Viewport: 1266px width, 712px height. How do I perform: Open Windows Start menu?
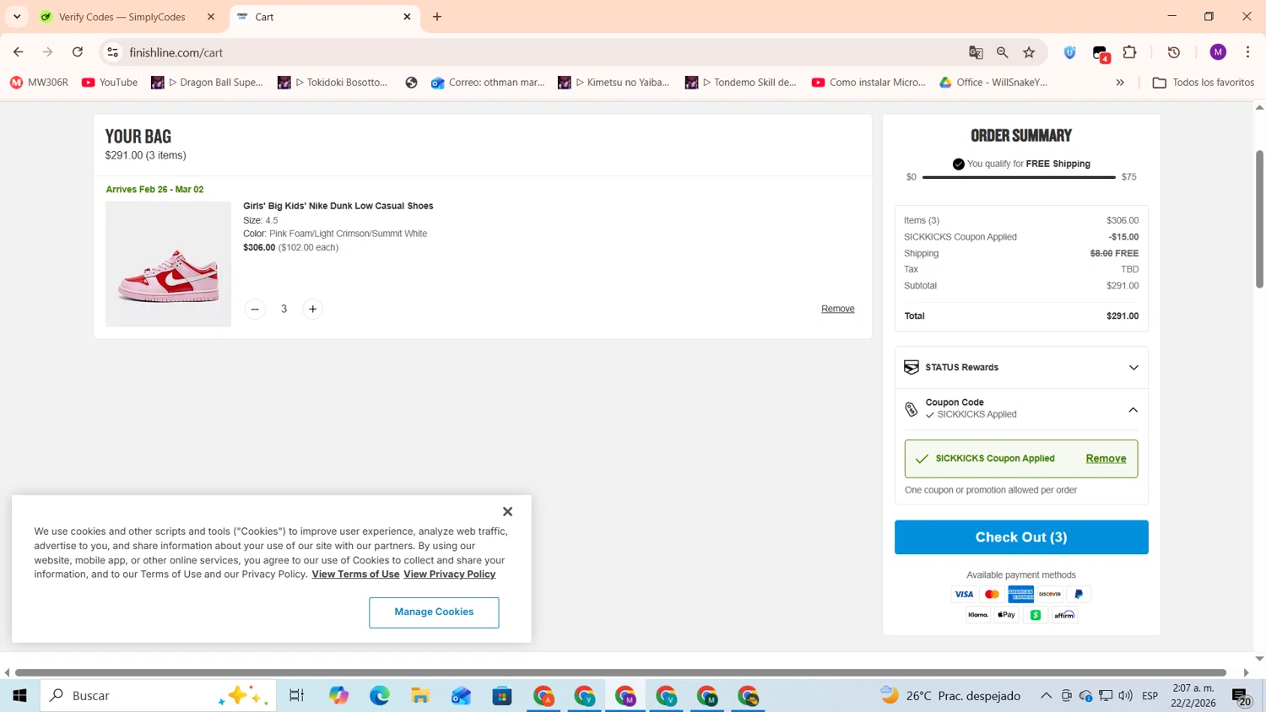(x=19, y=696)
